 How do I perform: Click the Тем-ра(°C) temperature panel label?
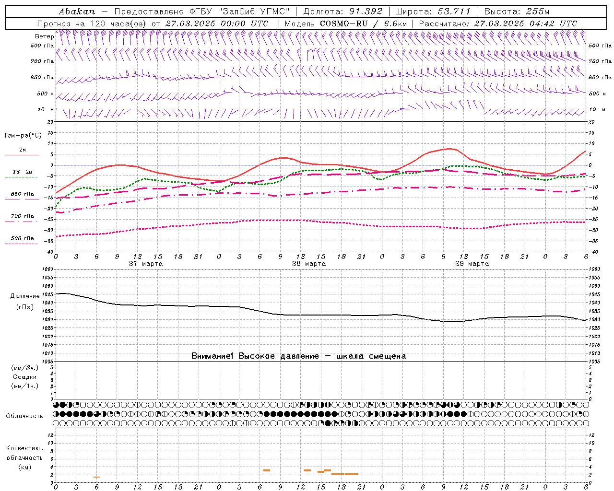pyautogui.click(x=22, y=136)
